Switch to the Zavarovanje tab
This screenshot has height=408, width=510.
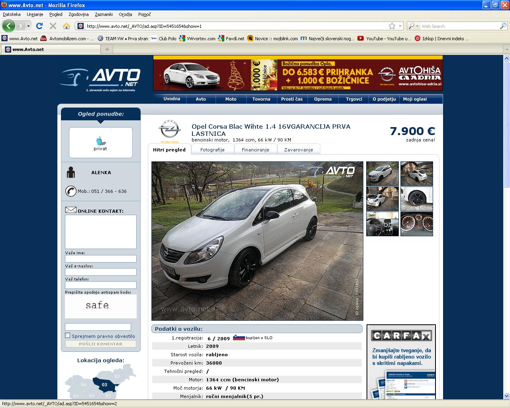(x=298, y=150)
